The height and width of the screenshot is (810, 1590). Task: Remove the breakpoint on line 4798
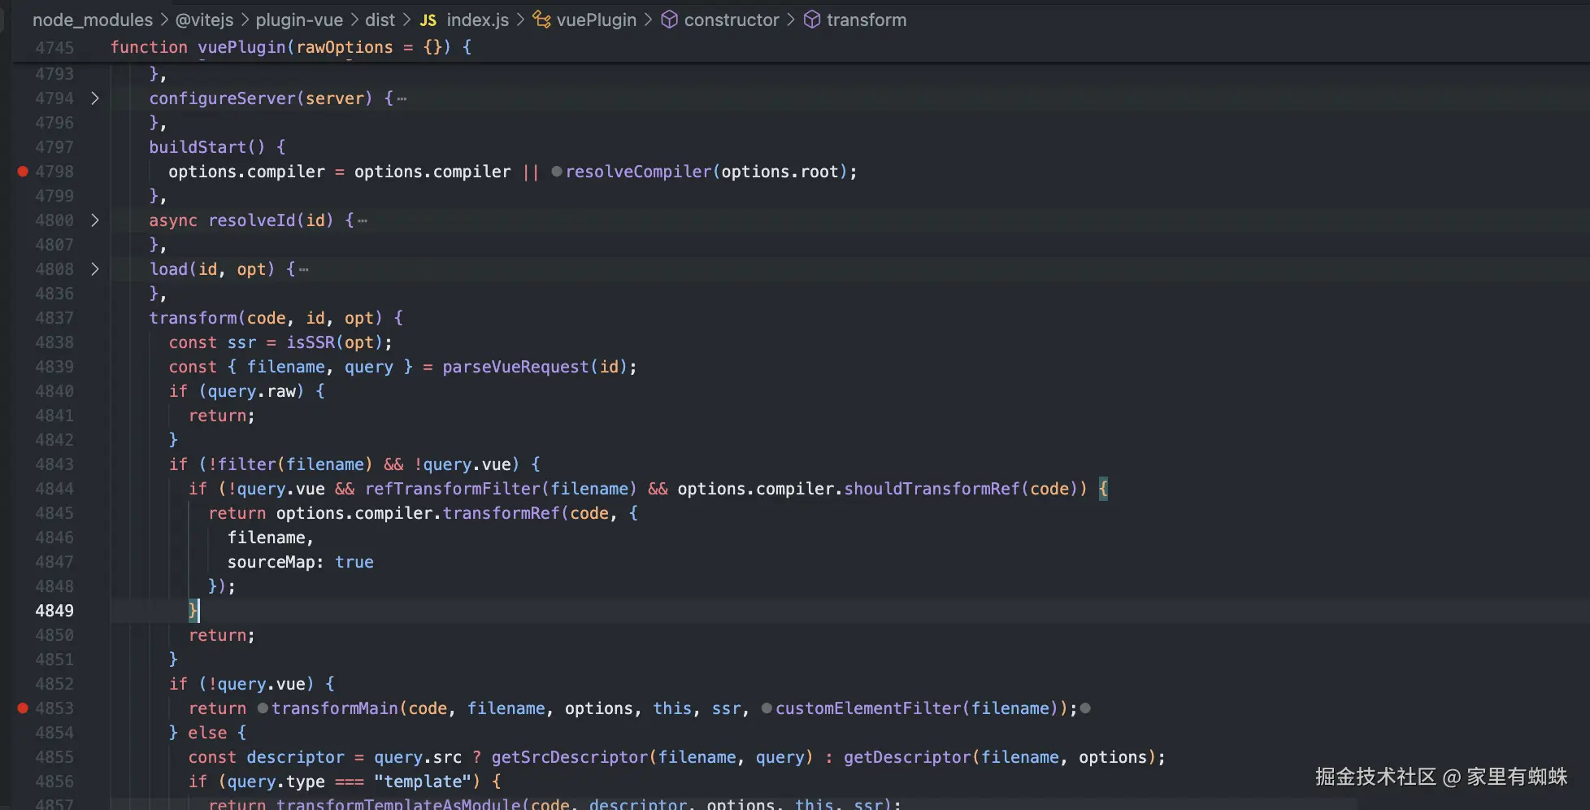(23, 172)
